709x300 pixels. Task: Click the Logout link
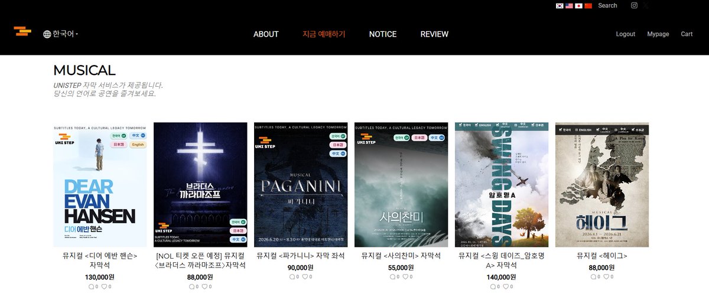point(626,34)
